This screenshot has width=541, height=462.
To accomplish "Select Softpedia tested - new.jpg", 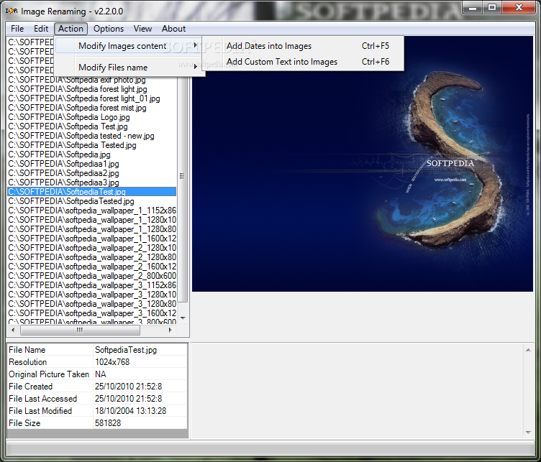I will [92, 136].
